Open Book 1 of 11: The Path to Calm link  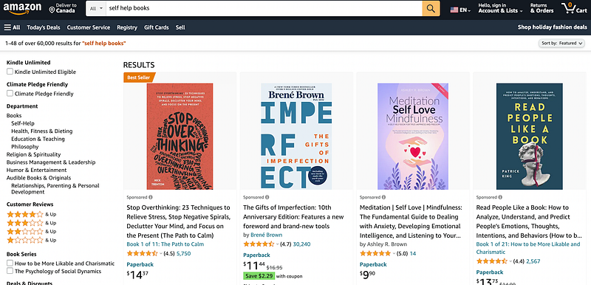165,244
